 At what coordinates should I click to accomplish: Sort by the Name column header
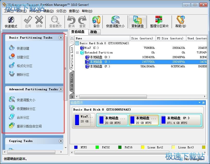(102, 38)
